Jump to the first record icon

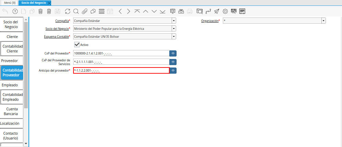137,11
